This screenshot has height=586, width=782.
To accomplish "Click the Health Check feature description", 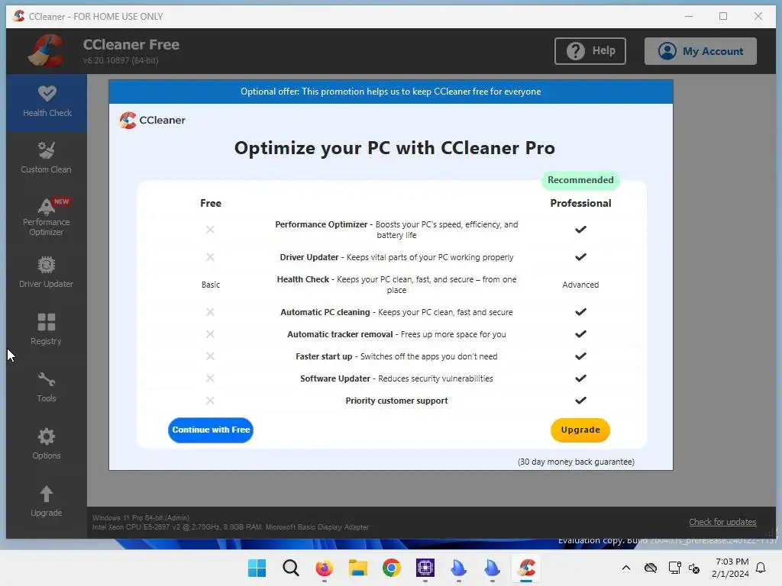I will click(x=396, y=285).
